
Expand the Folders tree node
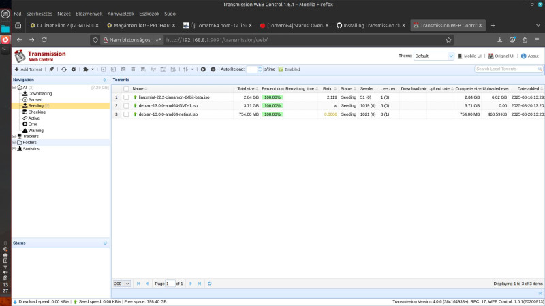14,142
